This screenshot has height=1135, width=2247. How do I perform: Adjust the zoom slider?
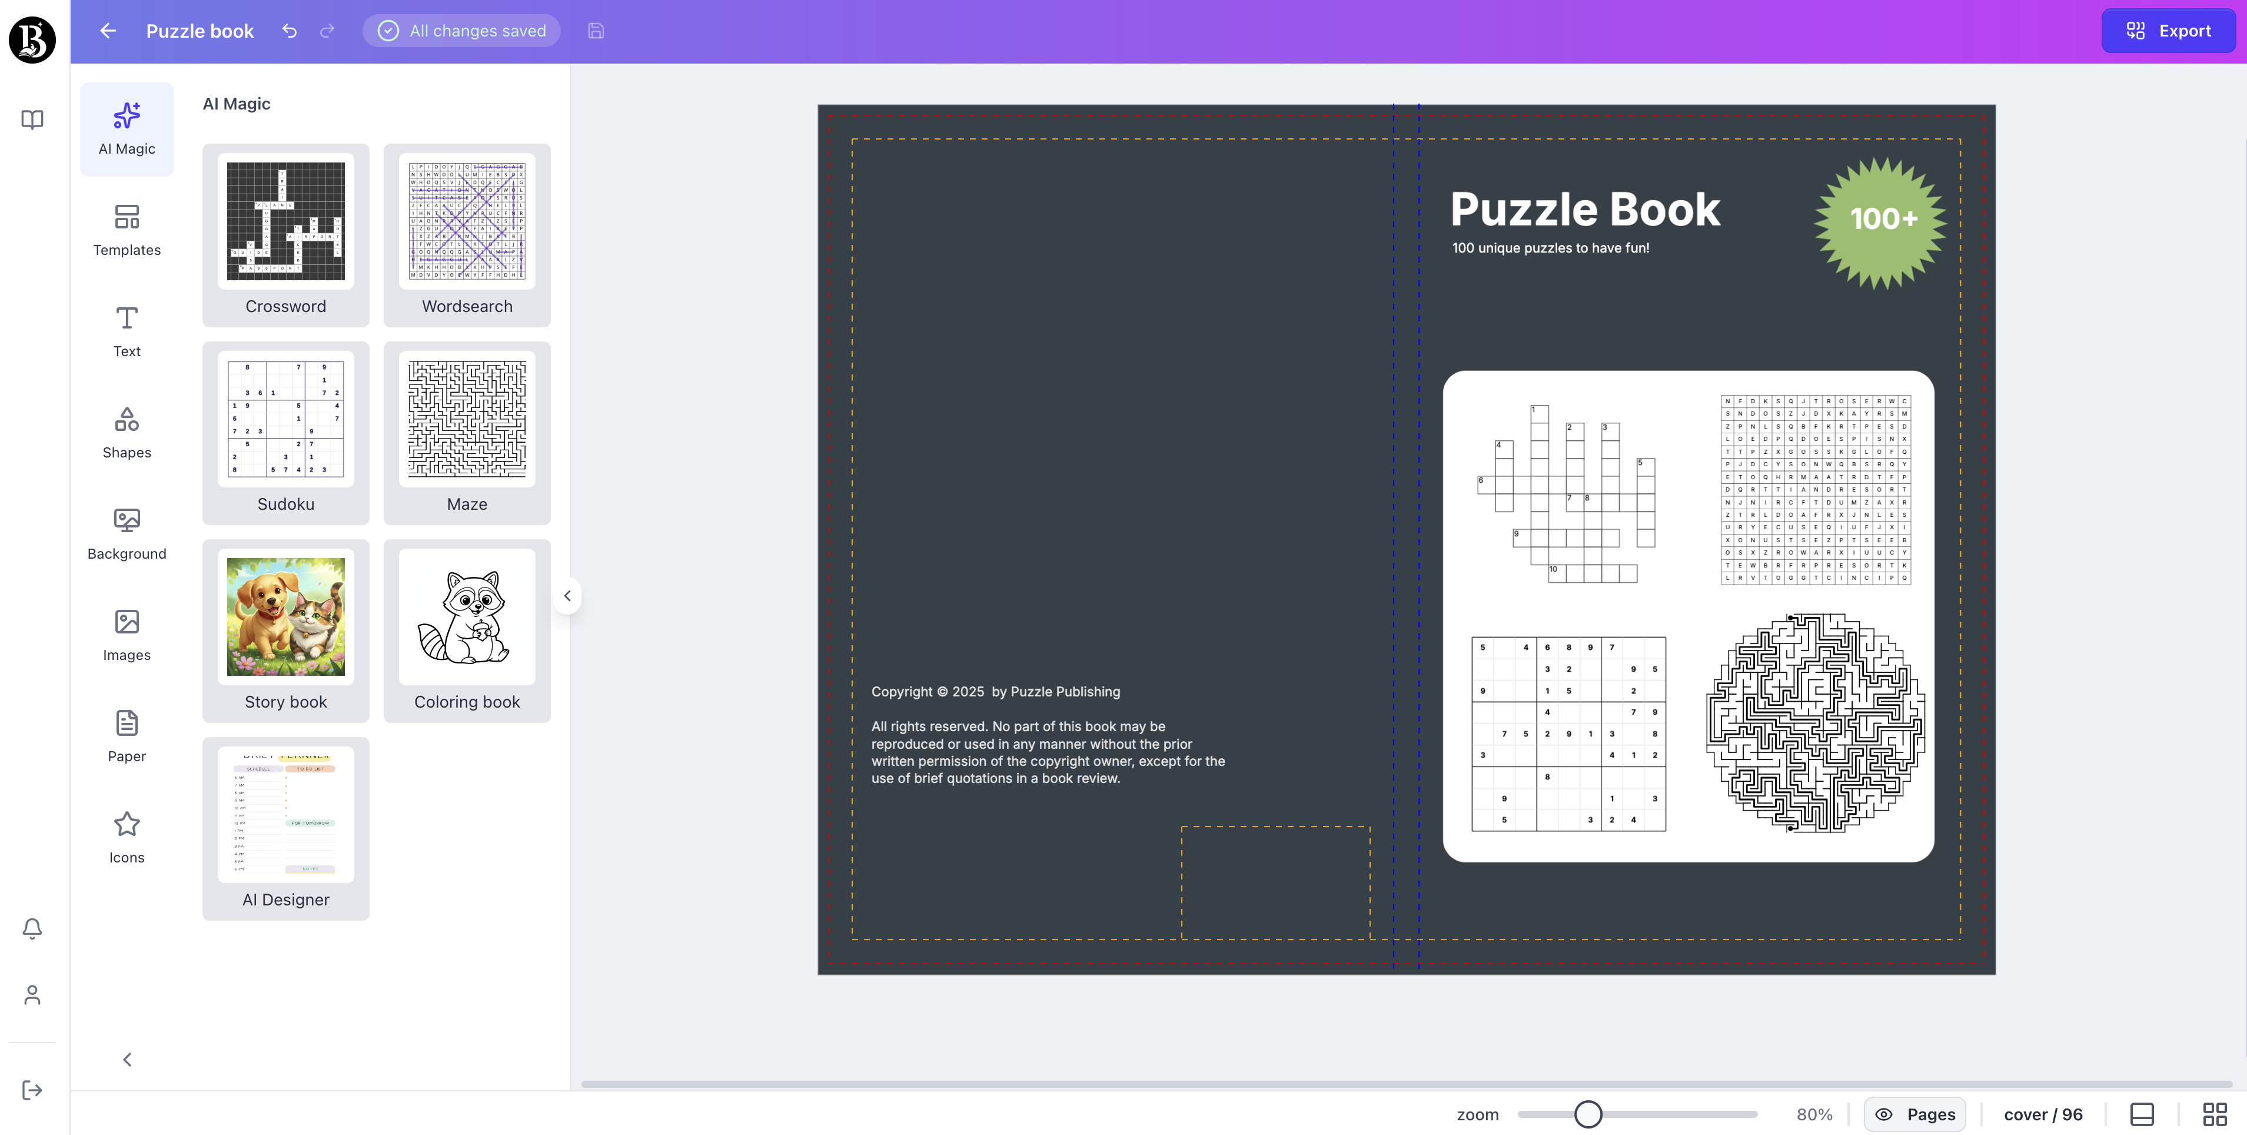(1589, 1114)
